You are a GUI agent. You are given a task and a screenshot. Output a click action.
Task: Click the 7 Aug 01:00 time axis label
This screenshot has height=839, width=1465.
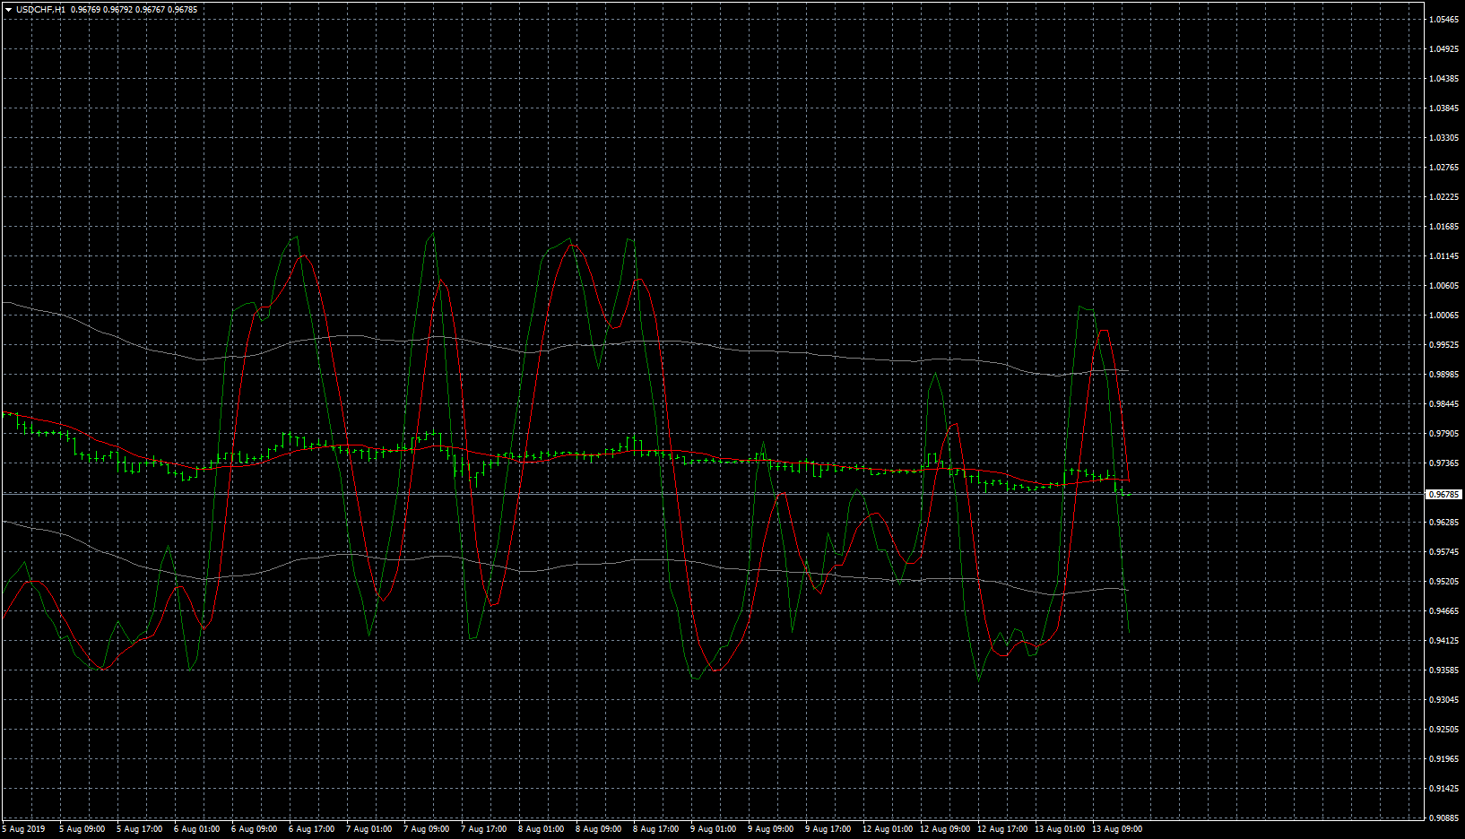tap(368, 829)
